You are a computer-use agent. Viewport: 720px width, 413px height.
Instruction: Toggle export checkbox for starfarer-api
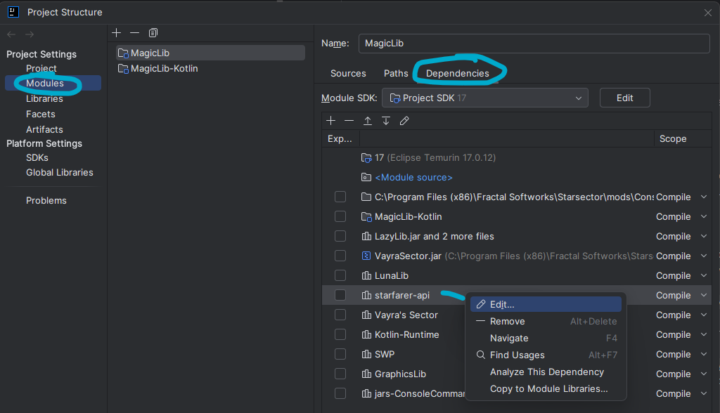tap(340, 295)
